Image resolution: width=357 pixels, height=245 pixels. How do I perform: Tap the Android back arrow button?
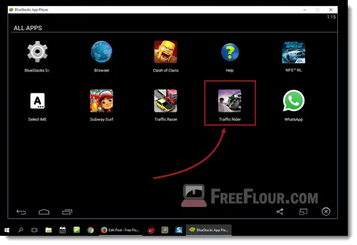point(21,212)
